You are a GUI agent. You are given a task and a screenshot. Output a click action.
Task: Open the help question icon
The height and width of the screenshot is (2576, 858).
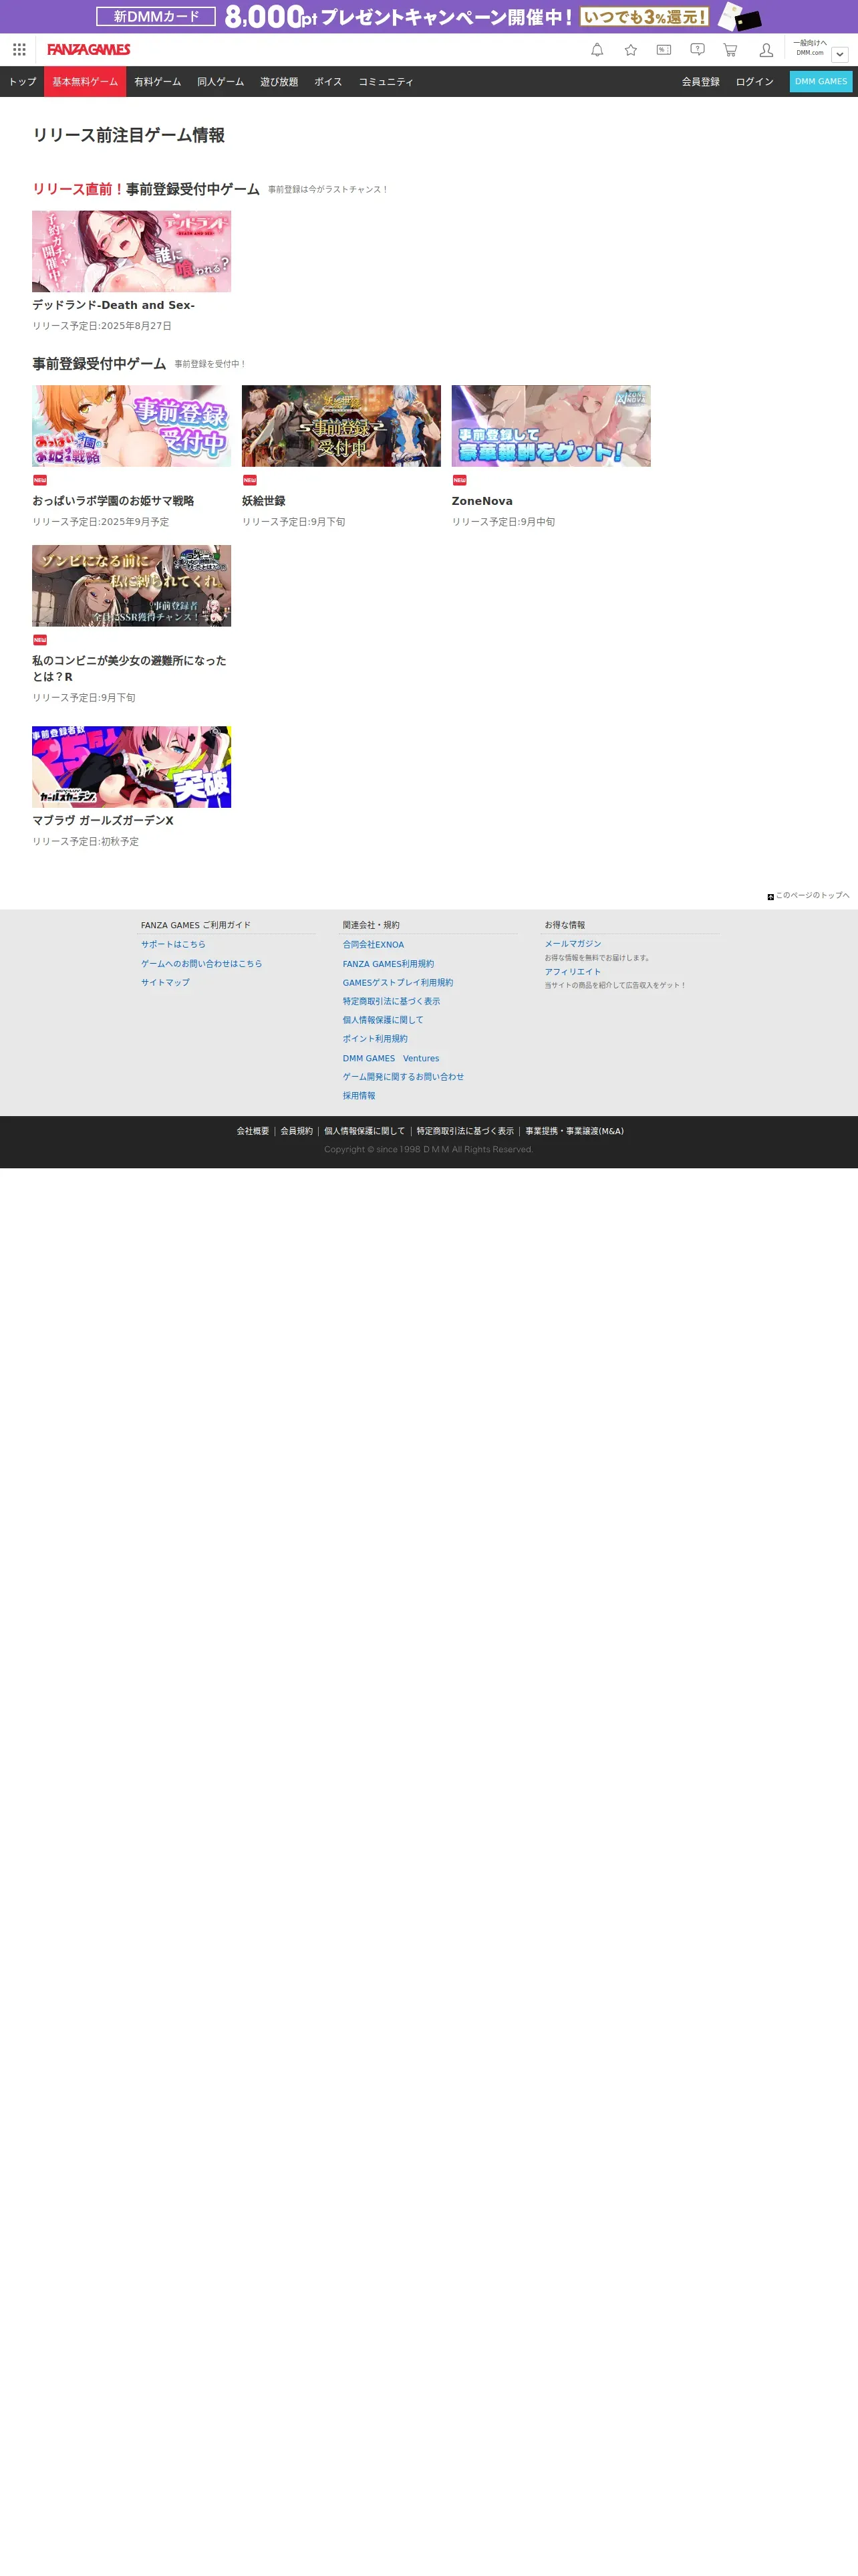[x=697, y=50]
